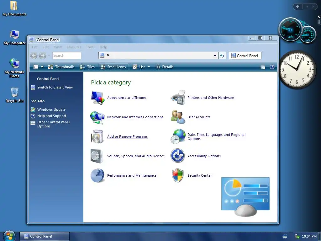Click the Help and Support link
321x241 pixels.
coord(52,116)
